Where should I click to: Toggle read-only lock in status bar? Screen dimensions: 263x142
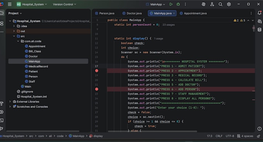pos(258,136)
